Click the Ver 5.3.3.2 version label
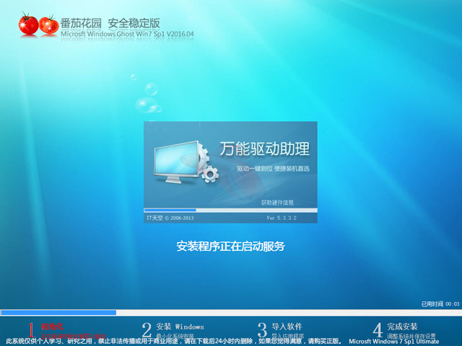The height and width of the screenshot is (346, 462). pos(282,217)
